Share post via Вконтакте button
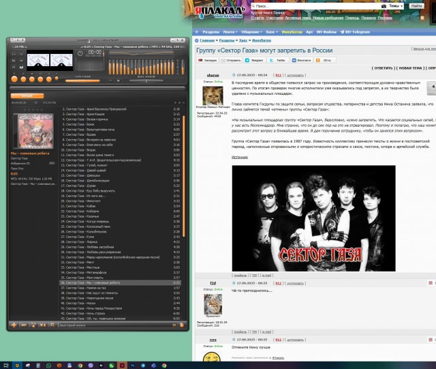The image size is (436, 369). click(x=301, y=60)
